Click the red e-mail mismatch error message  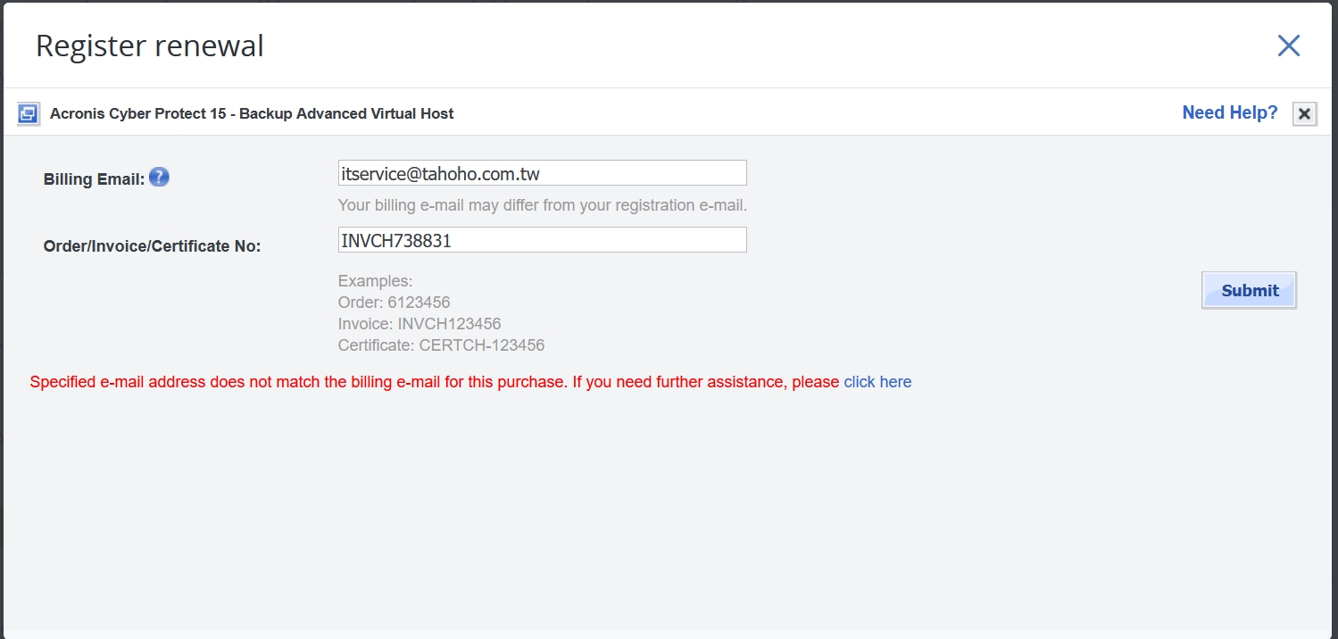(x=435, y=382)
